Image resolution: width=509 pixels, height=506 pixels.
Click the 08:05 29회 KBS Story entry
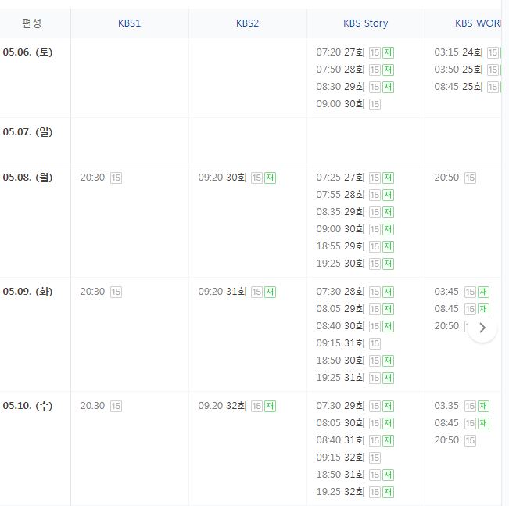(x=355, y=309)
